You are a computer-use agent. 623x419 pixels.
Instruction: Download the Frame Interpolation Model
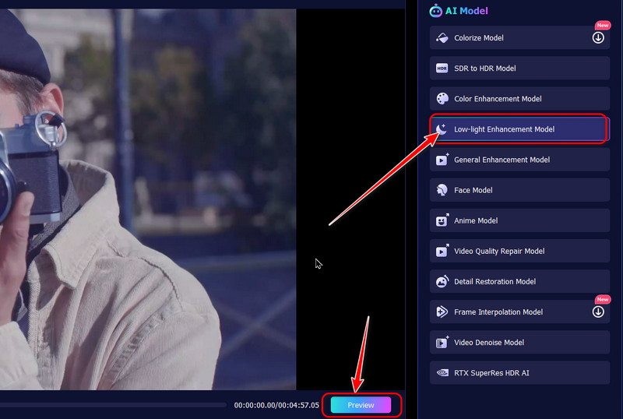(598, 312)
